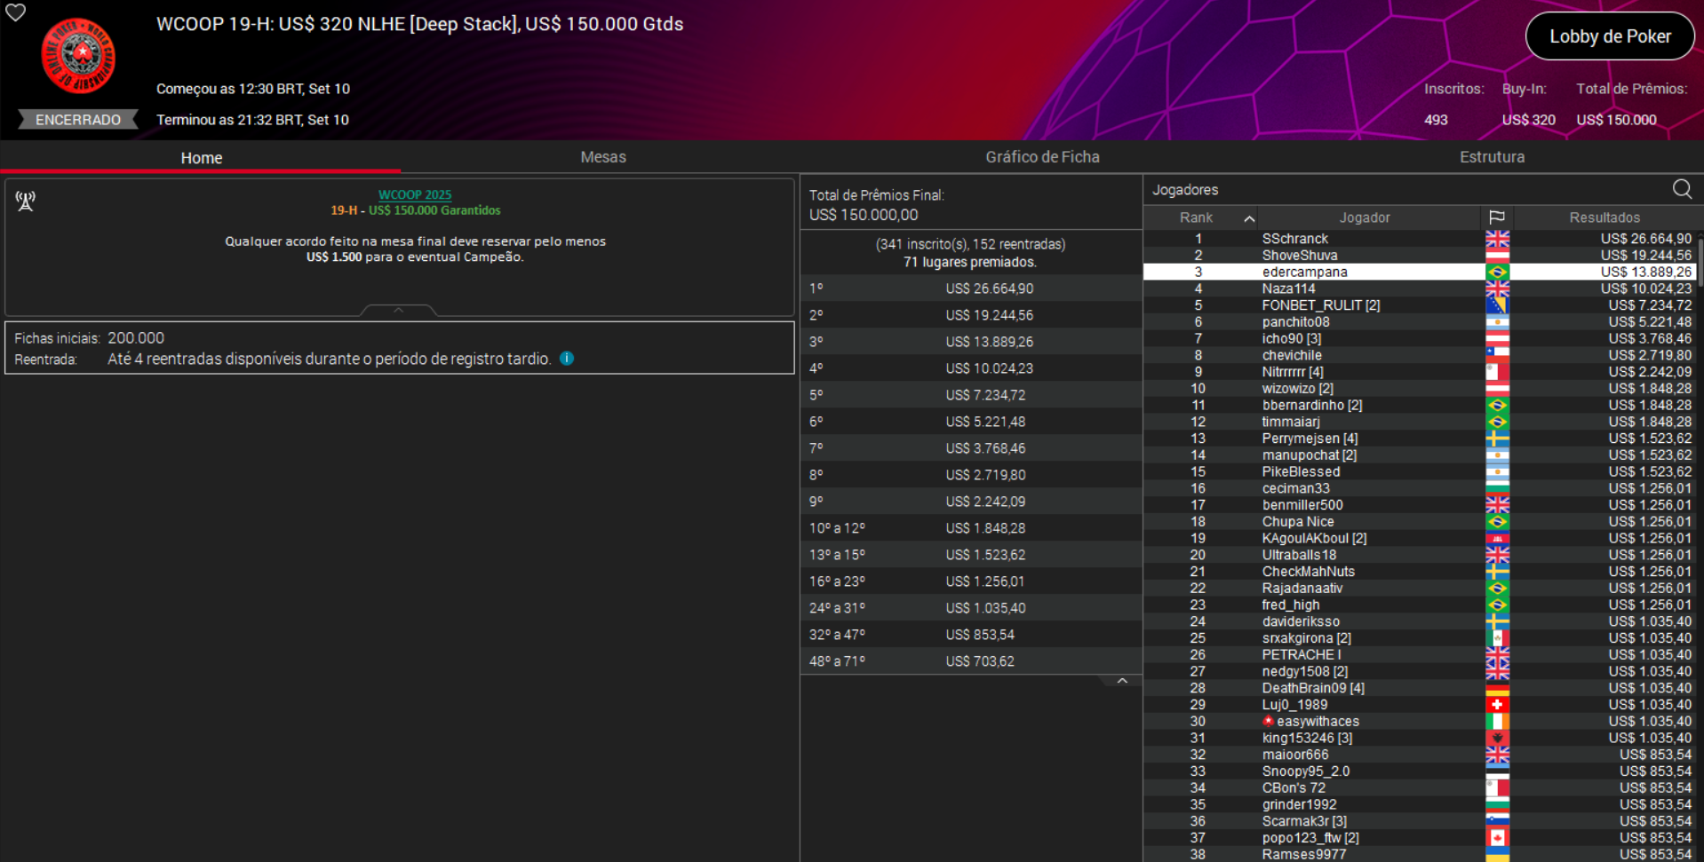This screenshot has height=862, width=1704.
Task: Collapse the tournament description panel
Action: tap(398, 310)
